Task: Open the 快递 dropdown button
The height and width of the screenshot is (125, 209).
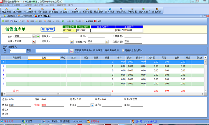Action: [x=92, y=105]
